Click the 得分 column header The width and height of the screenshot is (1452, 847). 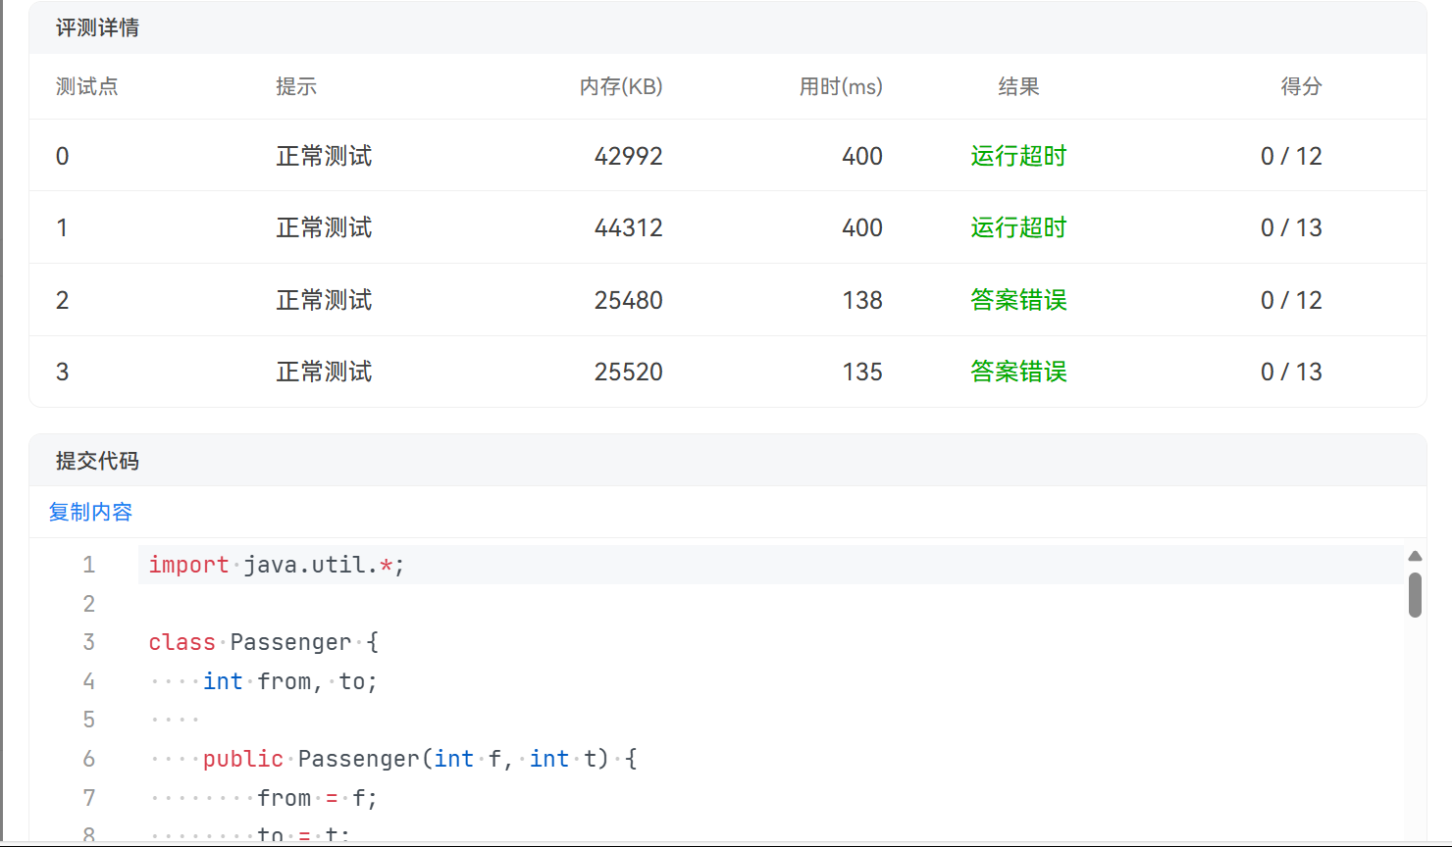tap(1301, 86)
